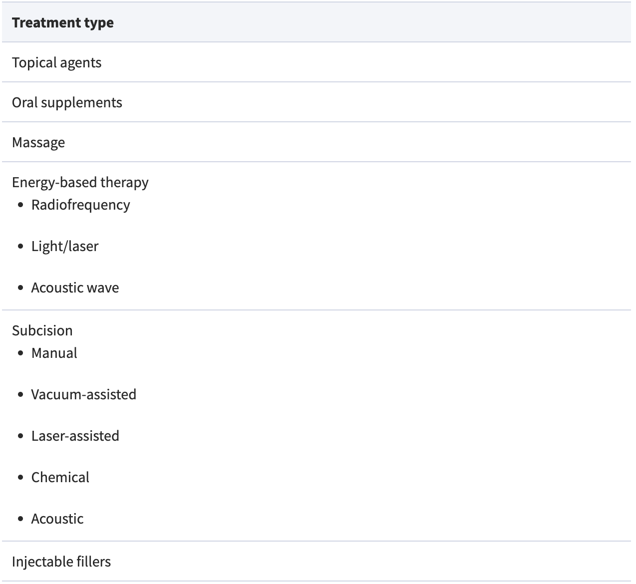Click the bullet next to Manual
Screen dimensions: 636x584
tap(20, 353)
